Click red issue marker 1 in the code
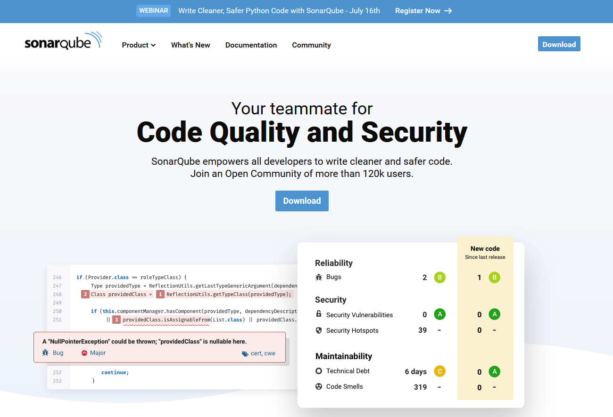This screenshot has height=417, width=613. (x=160, y=294)
